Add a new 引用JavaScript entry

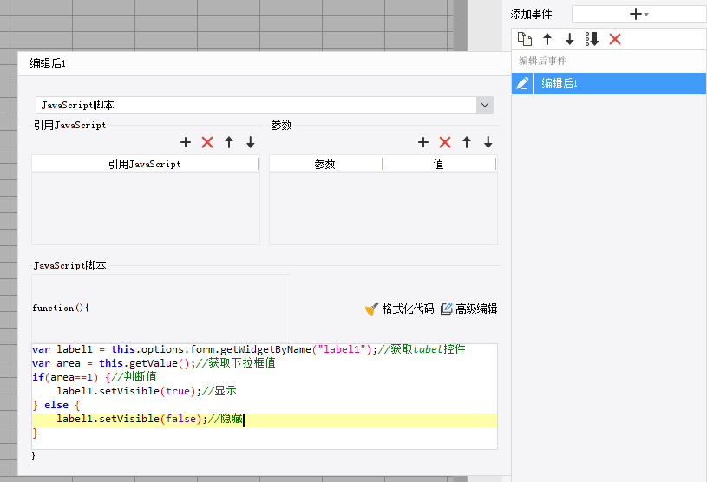186,142
